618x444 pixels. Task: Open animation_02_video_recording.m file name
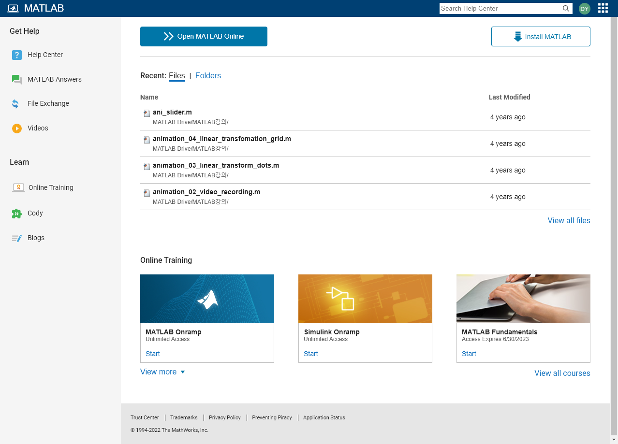coord(206,192)
